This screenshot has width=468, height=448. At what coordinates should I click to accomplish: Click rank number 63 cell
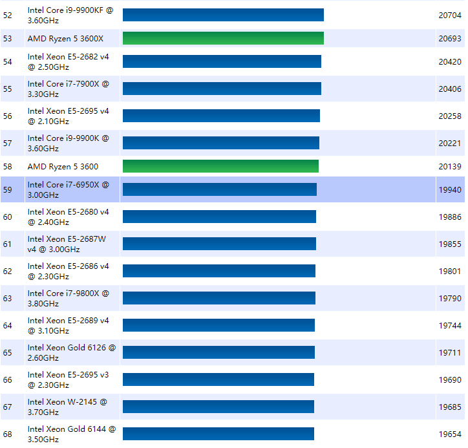(8, 299)
